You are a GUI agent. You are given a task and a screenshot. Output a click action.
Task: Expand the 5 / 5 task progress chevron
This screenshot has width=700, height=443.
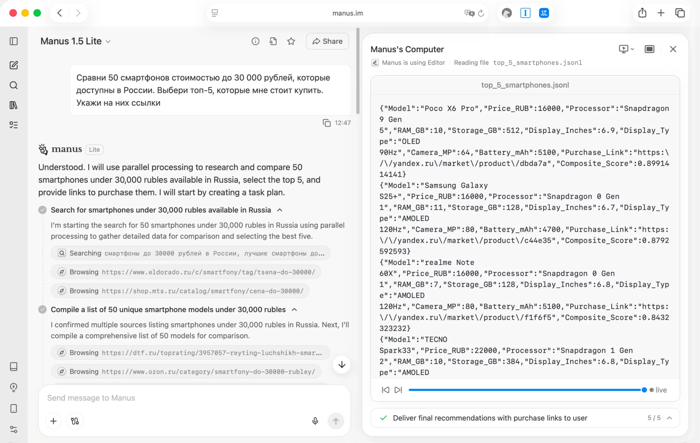point(669,418)
